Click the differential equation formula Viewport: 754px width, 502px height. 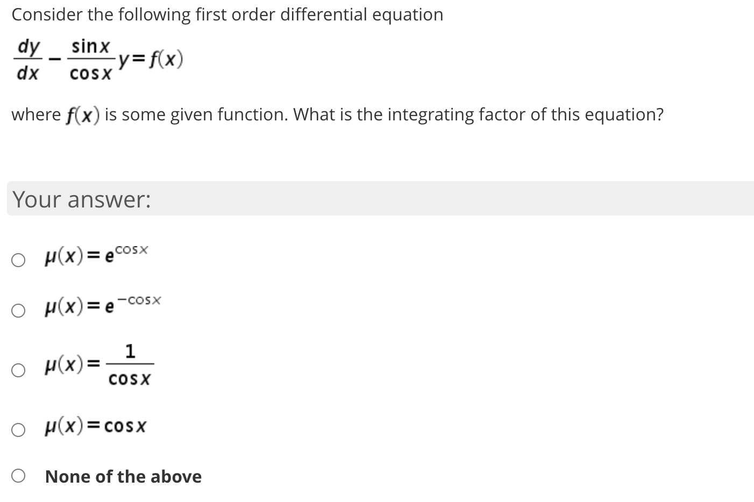click(x=97, y=59)
